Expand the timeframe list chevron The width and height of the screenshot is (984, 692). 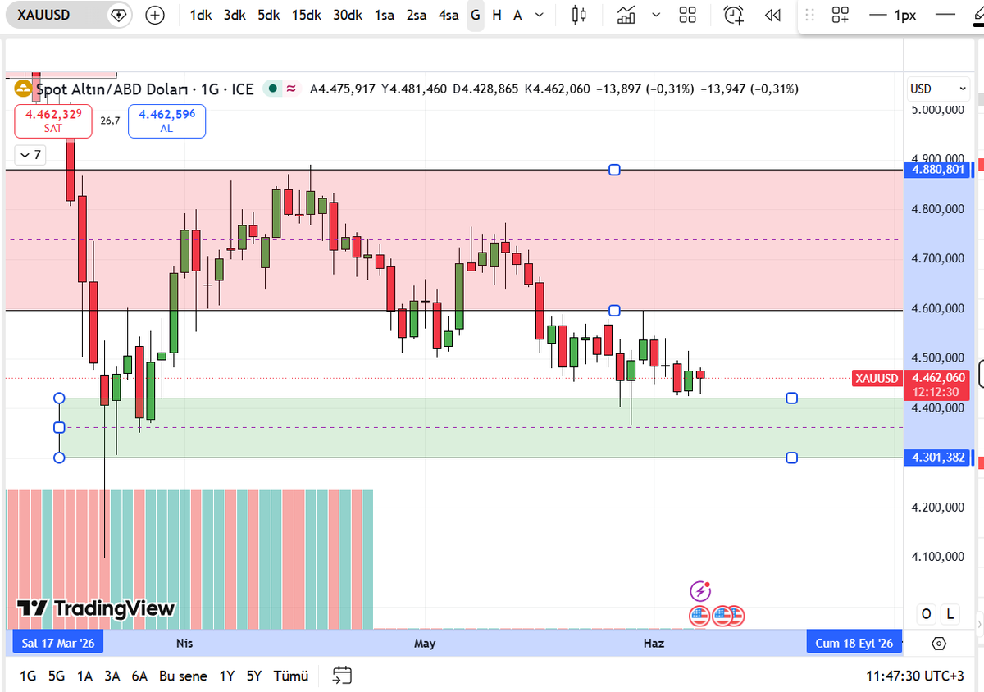539,15
